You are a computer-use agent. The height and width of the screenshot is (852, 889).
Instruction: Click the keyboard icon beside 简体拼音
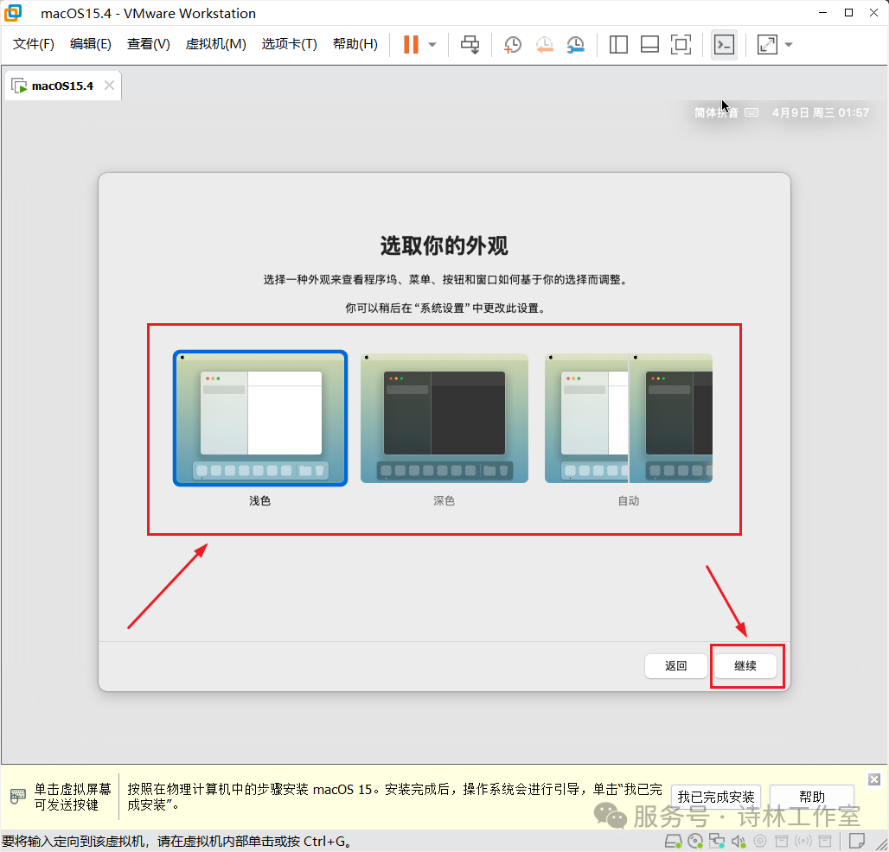(x=751, y=112)
